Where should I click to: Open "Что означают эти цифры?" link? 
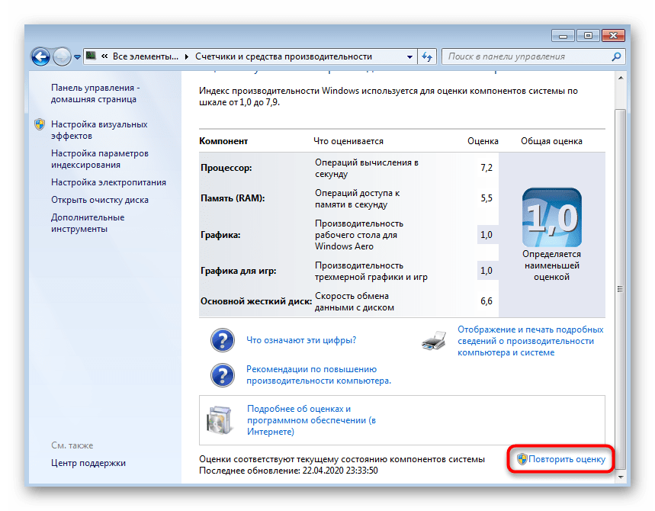pyautogui.click(x=301, y=340)
